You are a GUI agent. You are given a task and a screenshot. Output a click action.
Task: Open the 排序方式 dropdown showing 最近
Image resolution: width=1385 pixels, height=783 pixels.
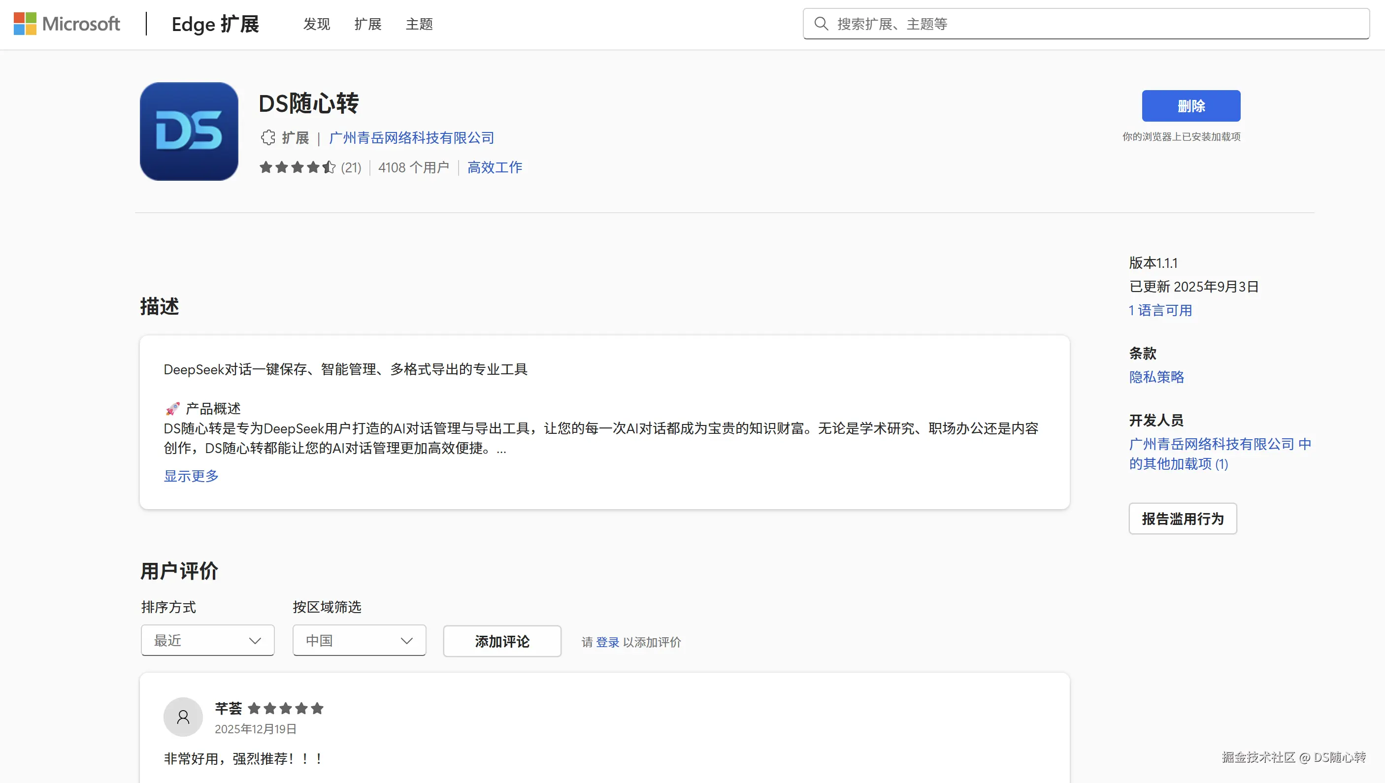208,640
